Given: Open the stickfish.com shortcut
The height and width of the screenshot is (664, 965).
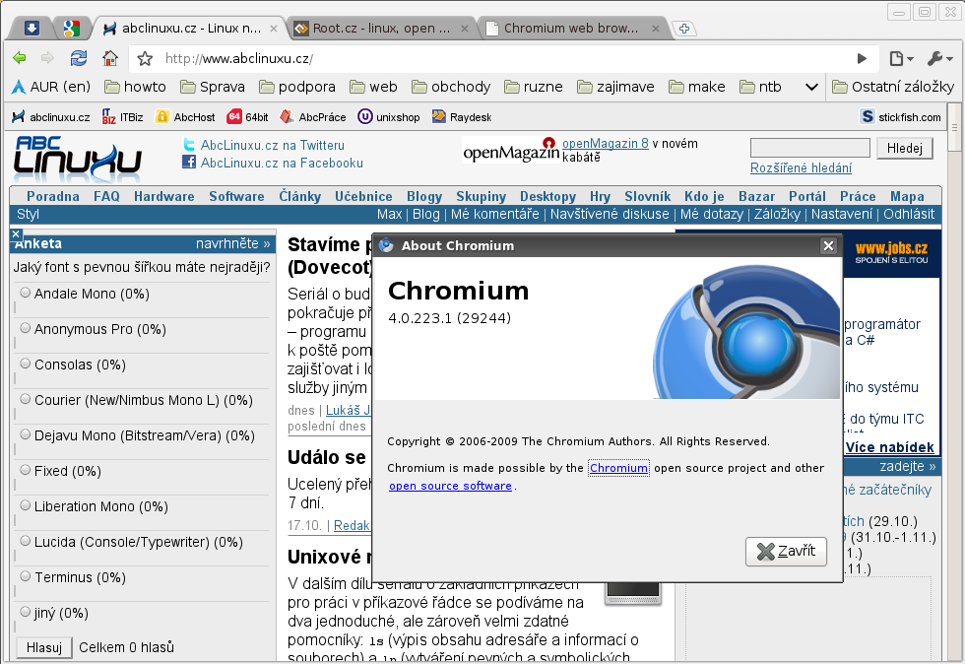Looking at the screenshot, I should click(901, 117).
